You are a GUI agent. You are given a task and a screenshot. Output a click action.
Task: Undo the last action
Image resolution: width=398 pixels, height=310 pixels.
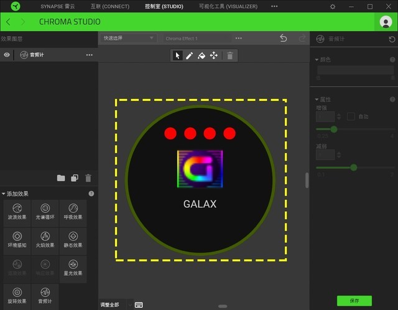coord(284,38)
